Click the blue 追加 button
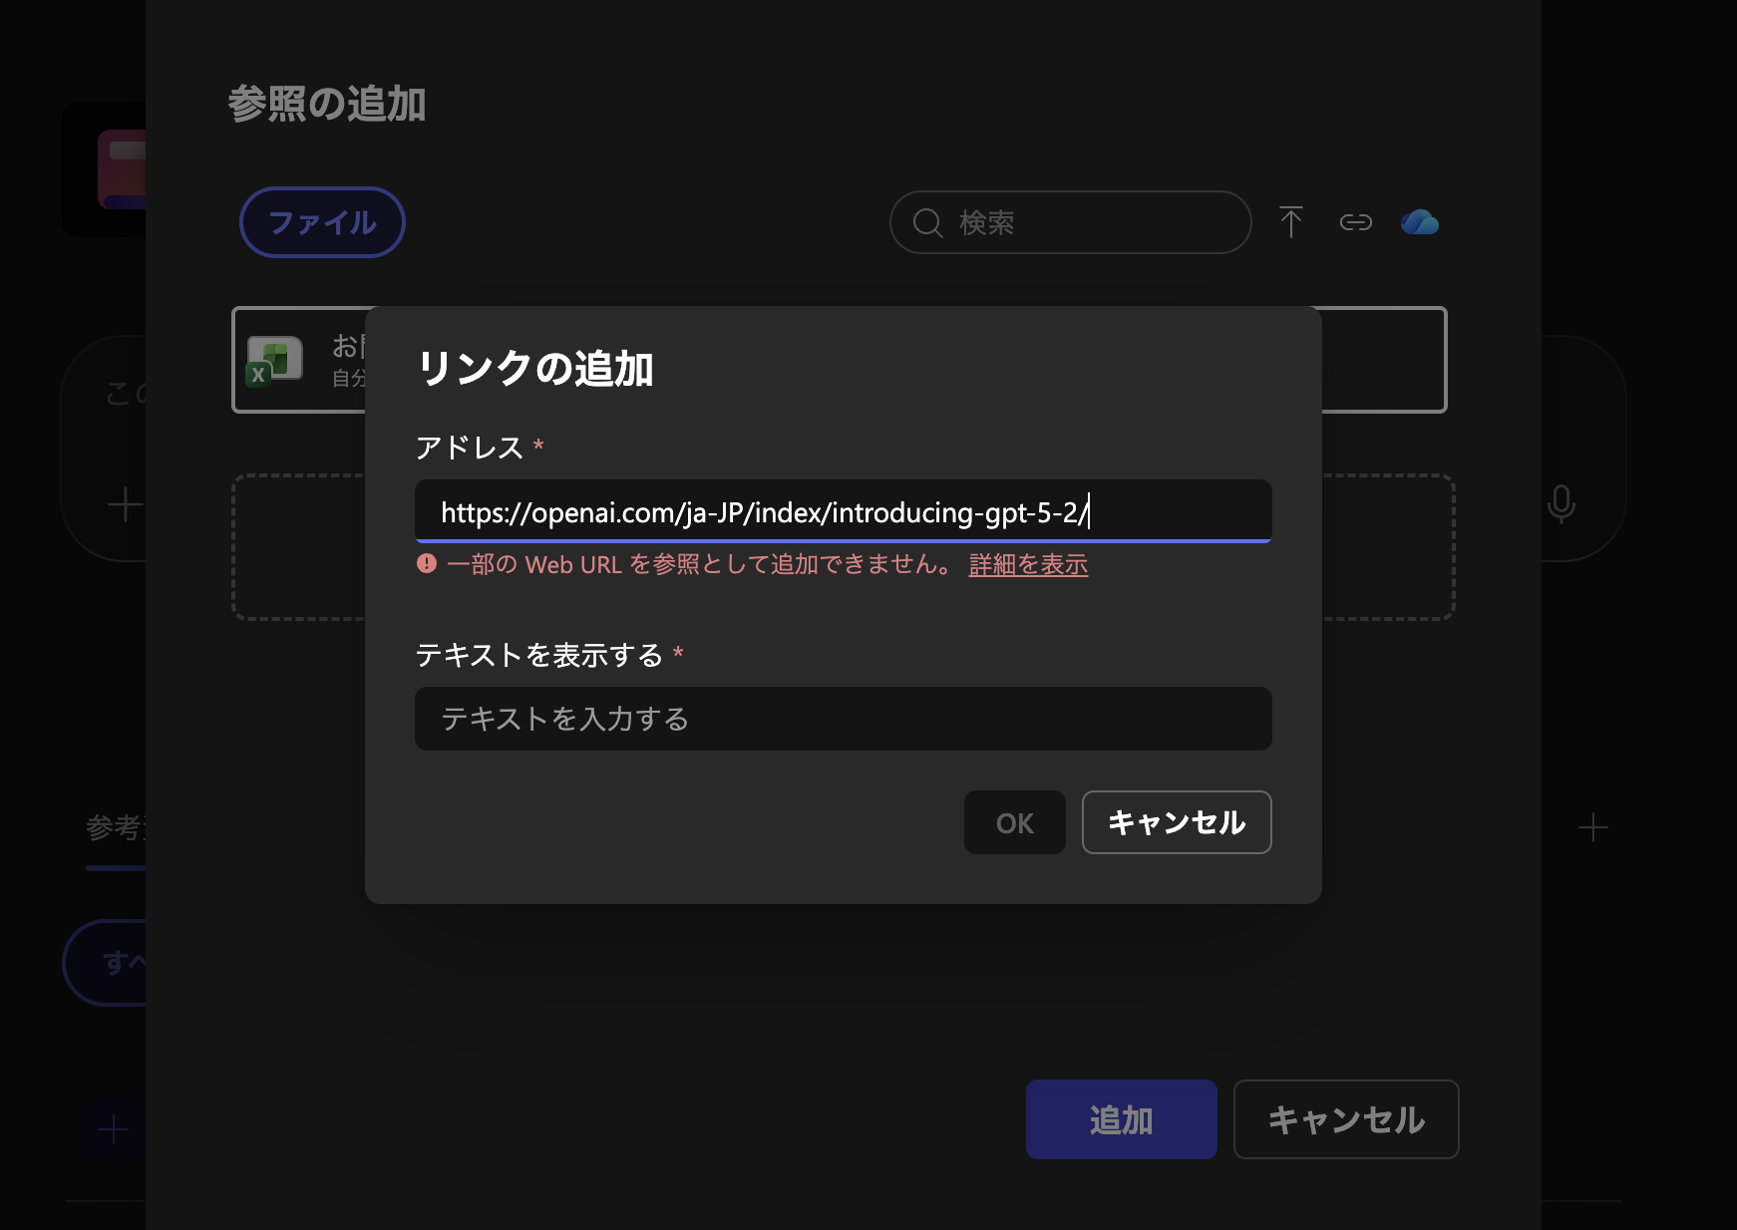The image size is (1737, 1230). click(x=1122, y=1119)
